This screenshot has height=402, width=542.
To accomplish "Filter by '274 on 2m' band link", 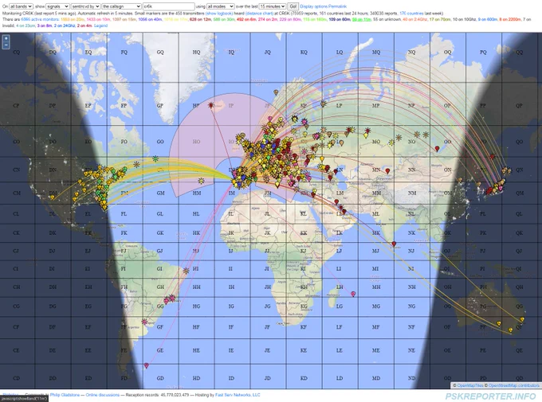I will (268, 19).
